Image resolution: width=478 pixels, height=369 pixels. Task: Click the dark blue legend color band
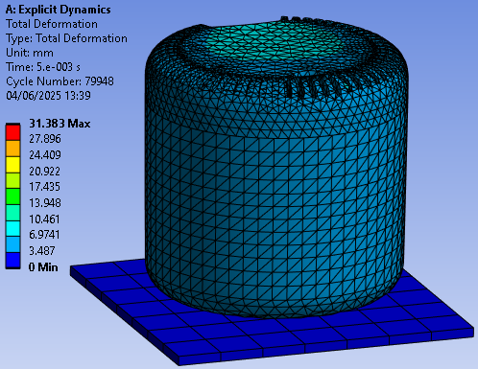pos(12,261)
